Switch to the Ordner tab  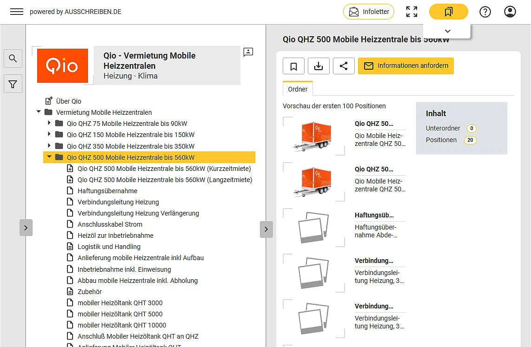(298, 89)
